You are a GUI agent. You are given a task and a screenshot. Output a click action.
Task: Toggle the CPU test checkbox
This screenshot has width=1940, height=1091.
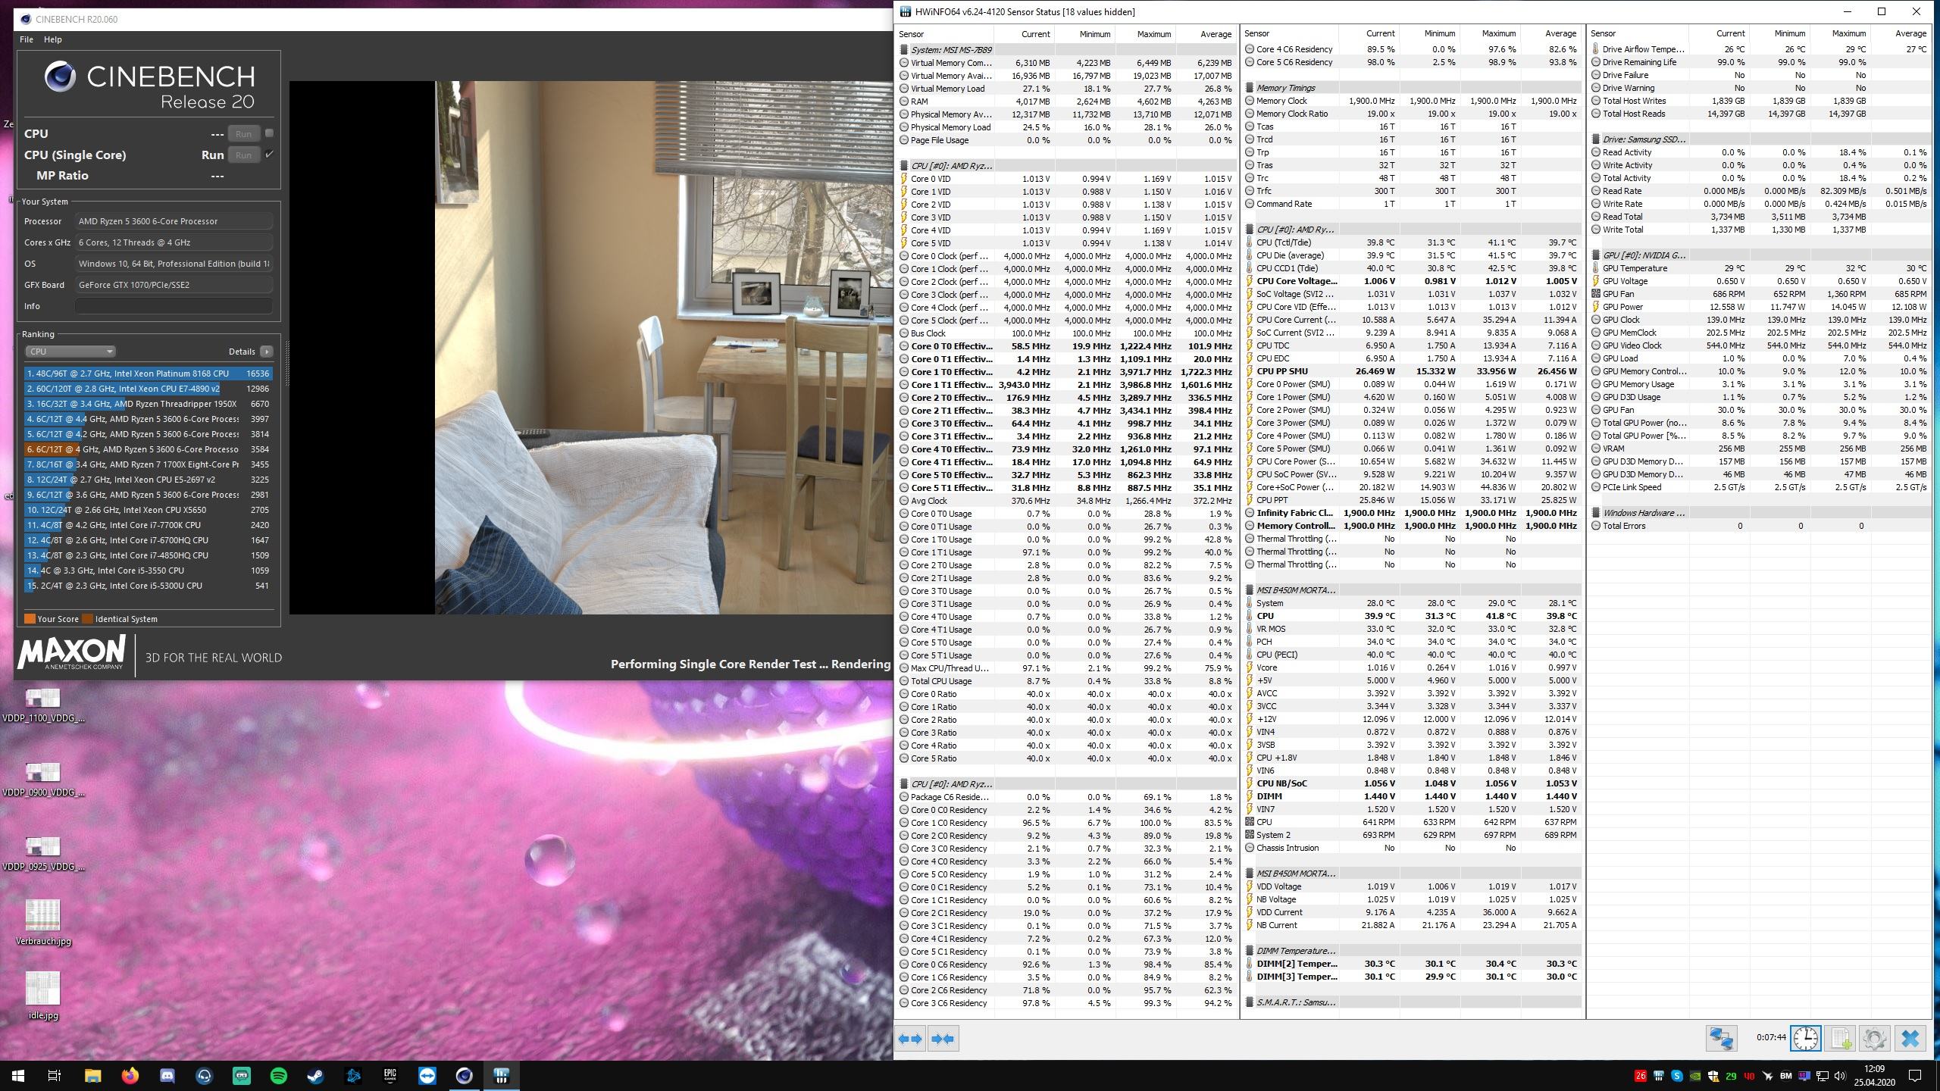[x=269, y=133]
